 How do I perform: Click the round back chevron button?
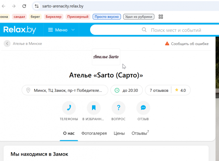click(7, 44)
